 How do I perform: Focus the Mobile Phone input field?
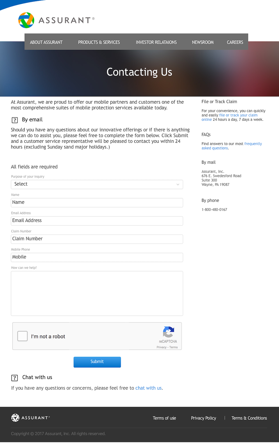click(x=97, y=257)
